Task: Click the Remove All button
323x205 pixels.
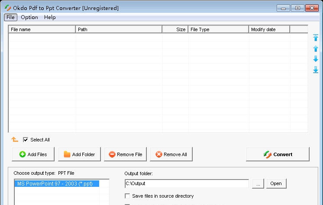Action: (171, 154)
